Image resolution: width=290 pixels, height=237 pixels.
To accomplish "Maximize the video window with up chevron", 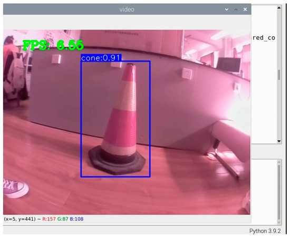I will 236,9.
